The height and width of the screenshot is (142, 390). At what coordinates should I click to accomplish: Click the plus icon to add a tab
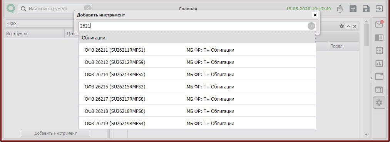(x=353, y=9)
